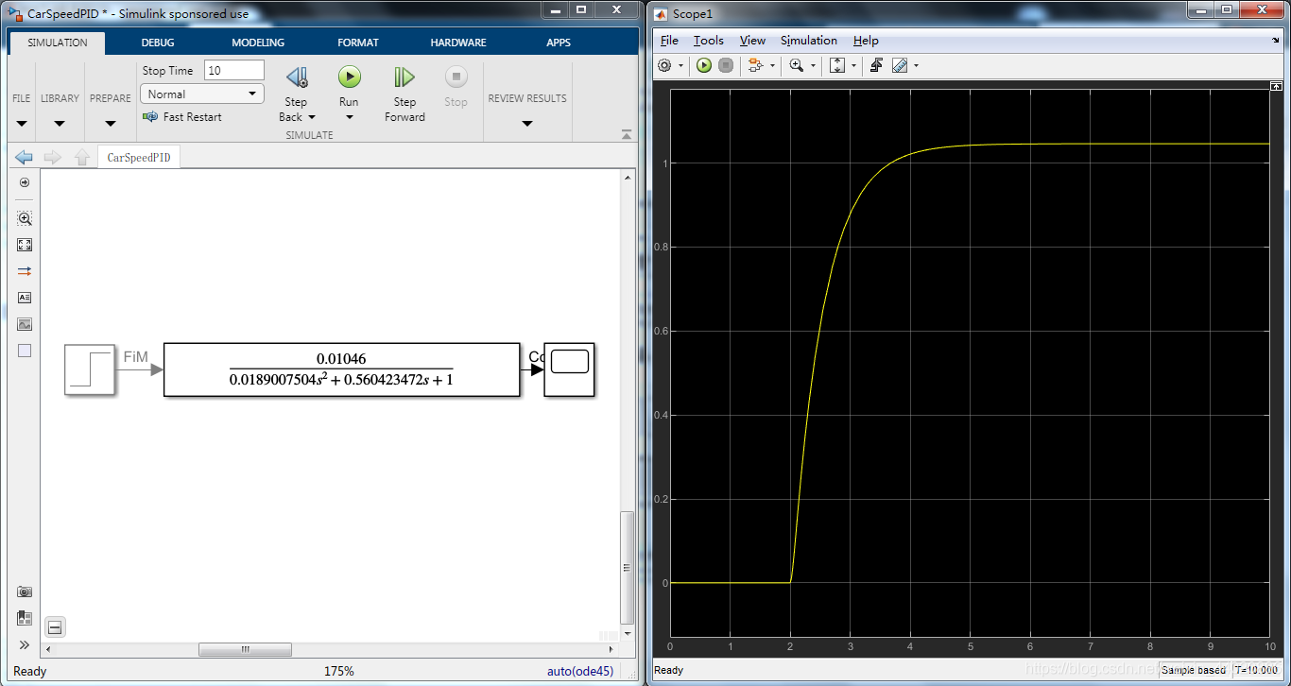Open the Normal simulation mode dropdown
Screen dimensions: 1291x686
tap(201, 94)
